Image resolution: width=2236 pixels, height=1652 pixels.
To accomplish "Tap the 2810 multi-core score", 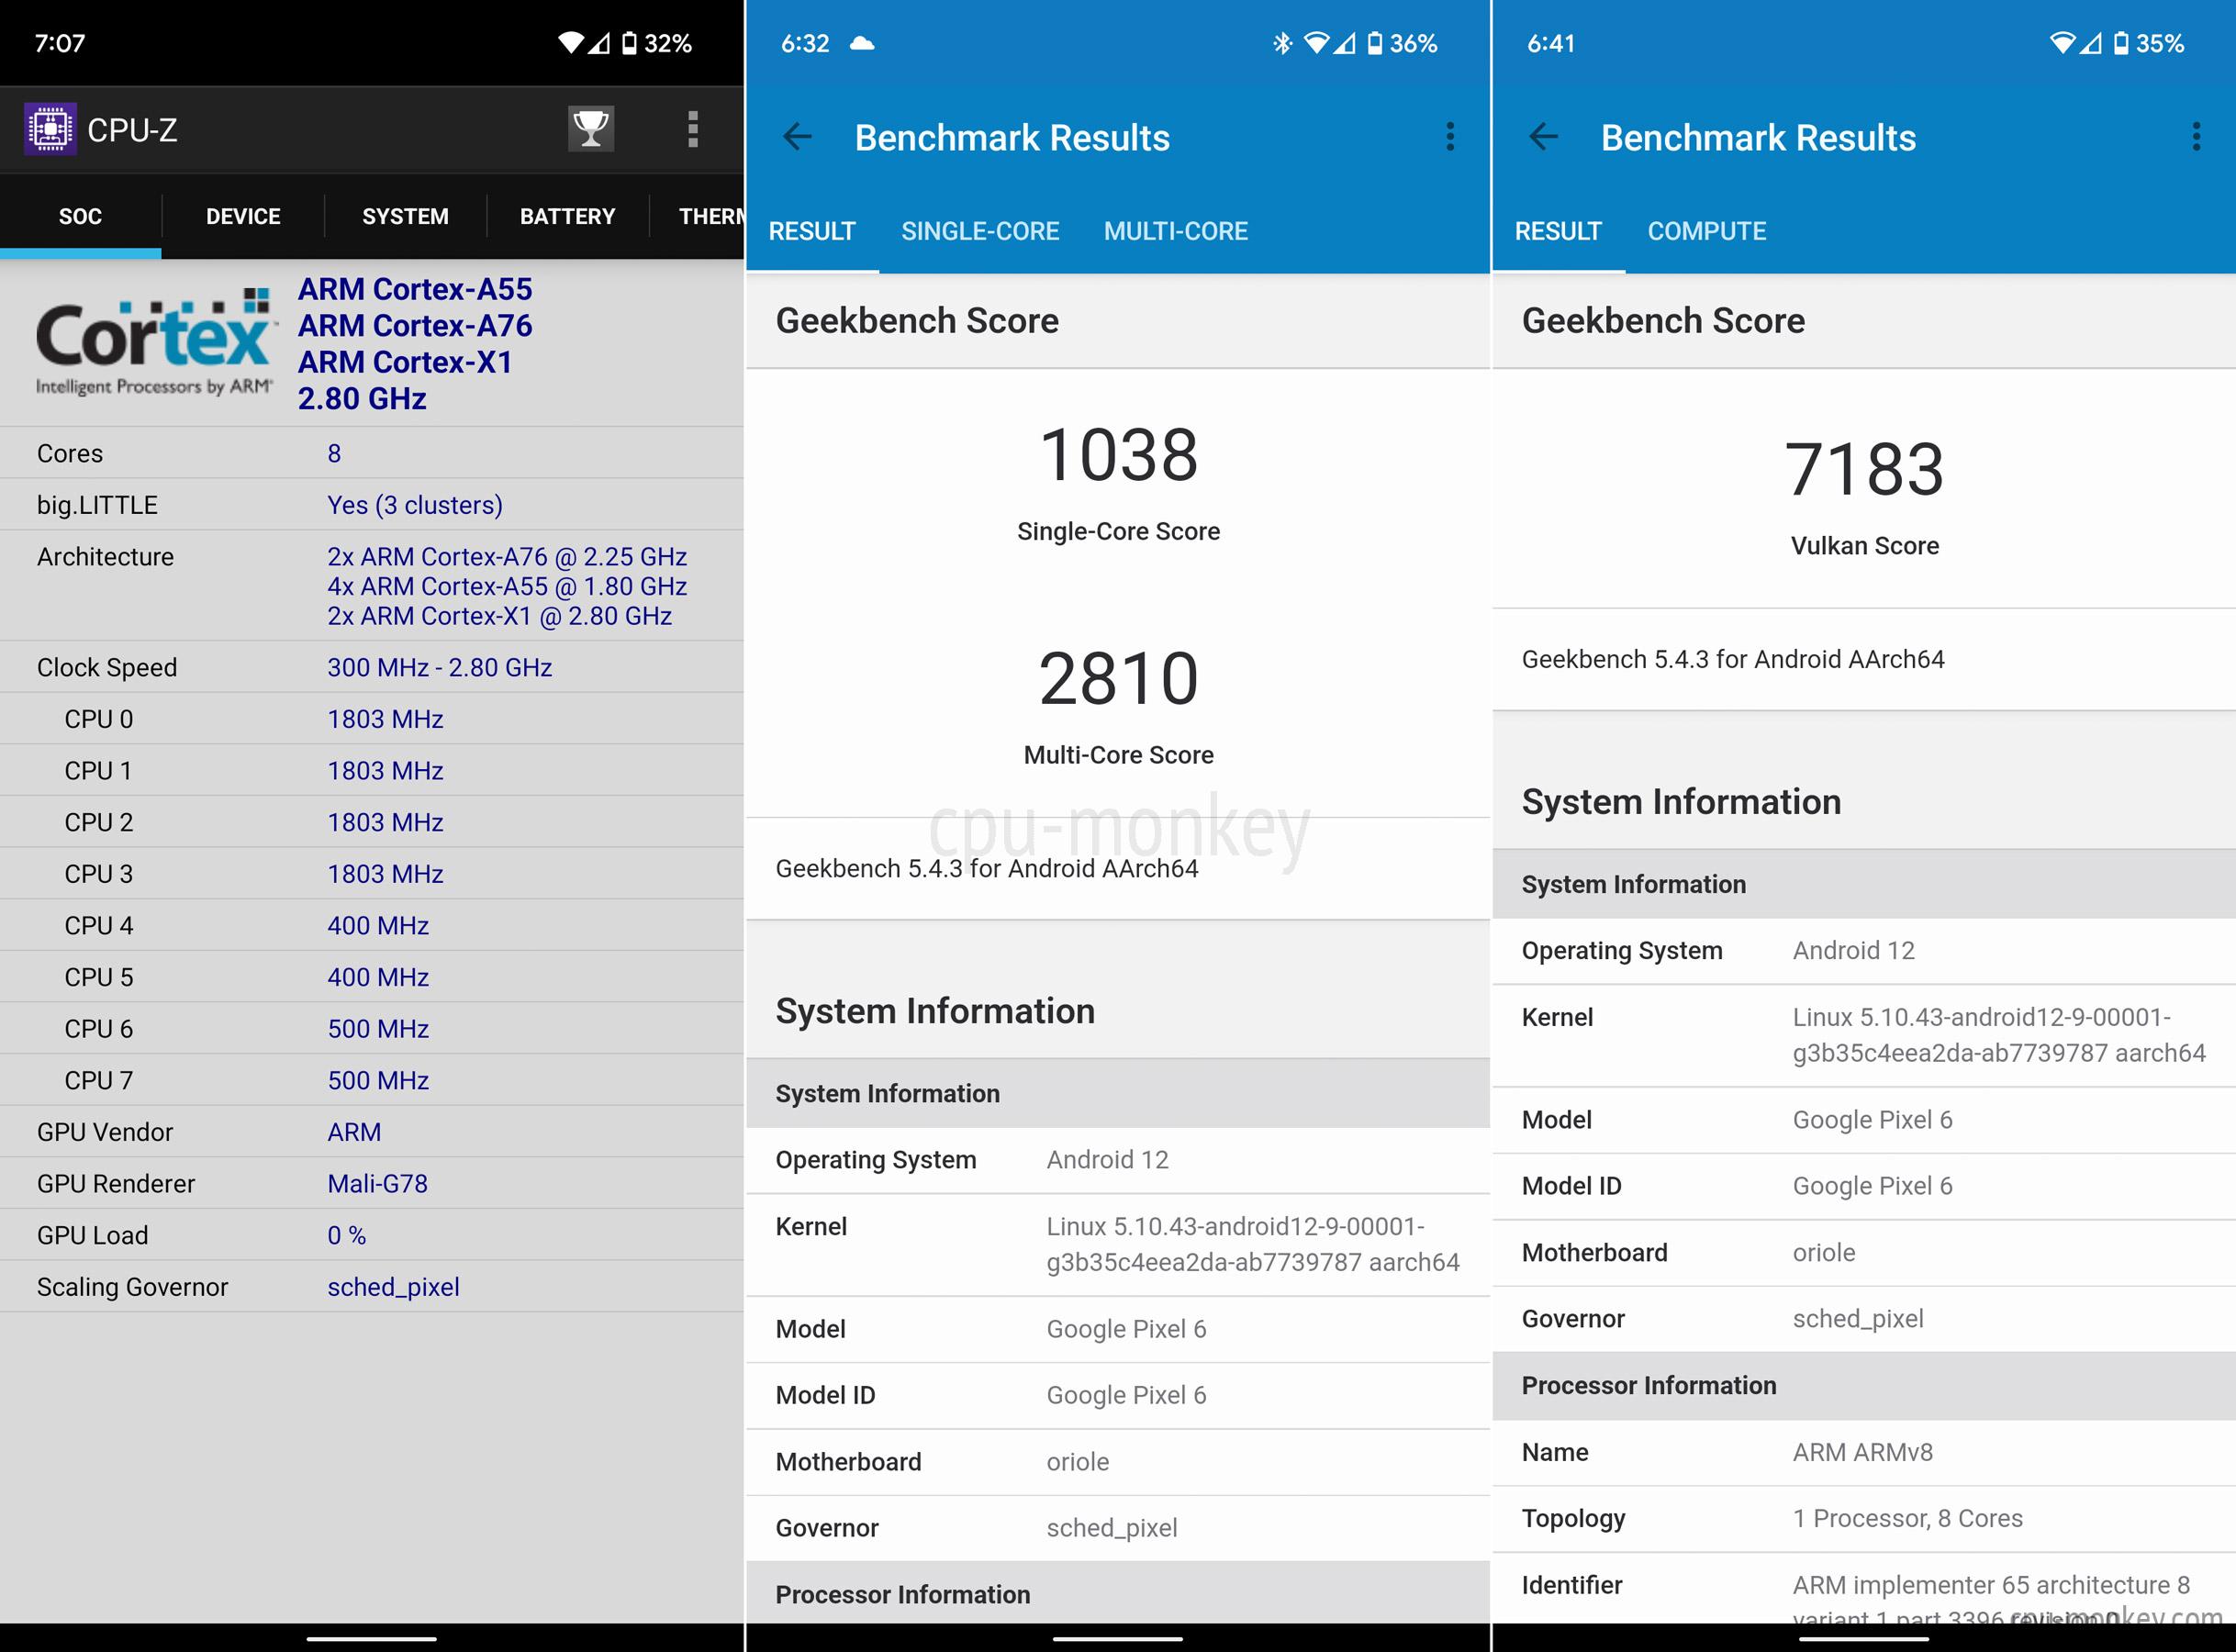I will pyautogui.click(x=1118, y=679).
